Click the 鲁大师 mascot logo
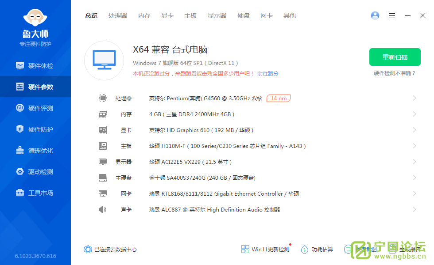 35,18
